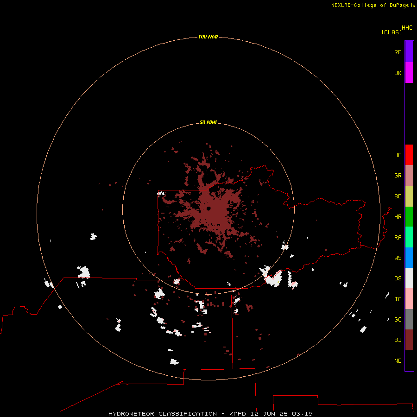Click the HR legend label

click(398, 217)
